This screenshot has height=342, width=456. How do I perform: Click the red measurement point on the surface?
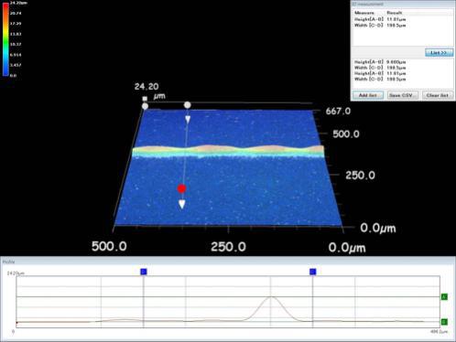point(181,188)
